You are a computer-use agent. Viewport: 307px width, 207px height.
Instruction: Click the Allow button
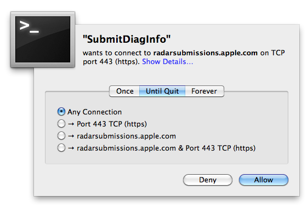pos(264,180)
